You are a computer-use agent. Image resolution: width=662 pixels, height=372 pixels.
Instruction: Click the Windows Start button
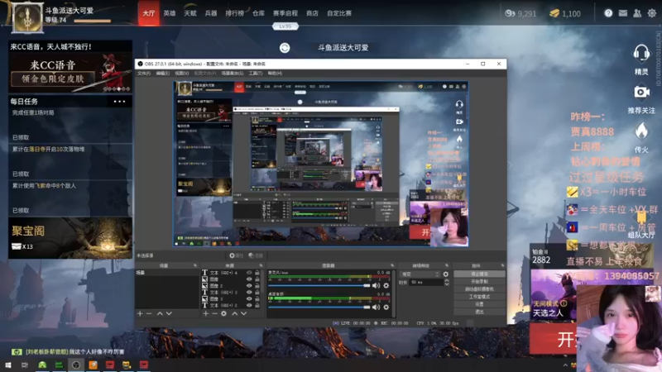(x=8, y=365)
